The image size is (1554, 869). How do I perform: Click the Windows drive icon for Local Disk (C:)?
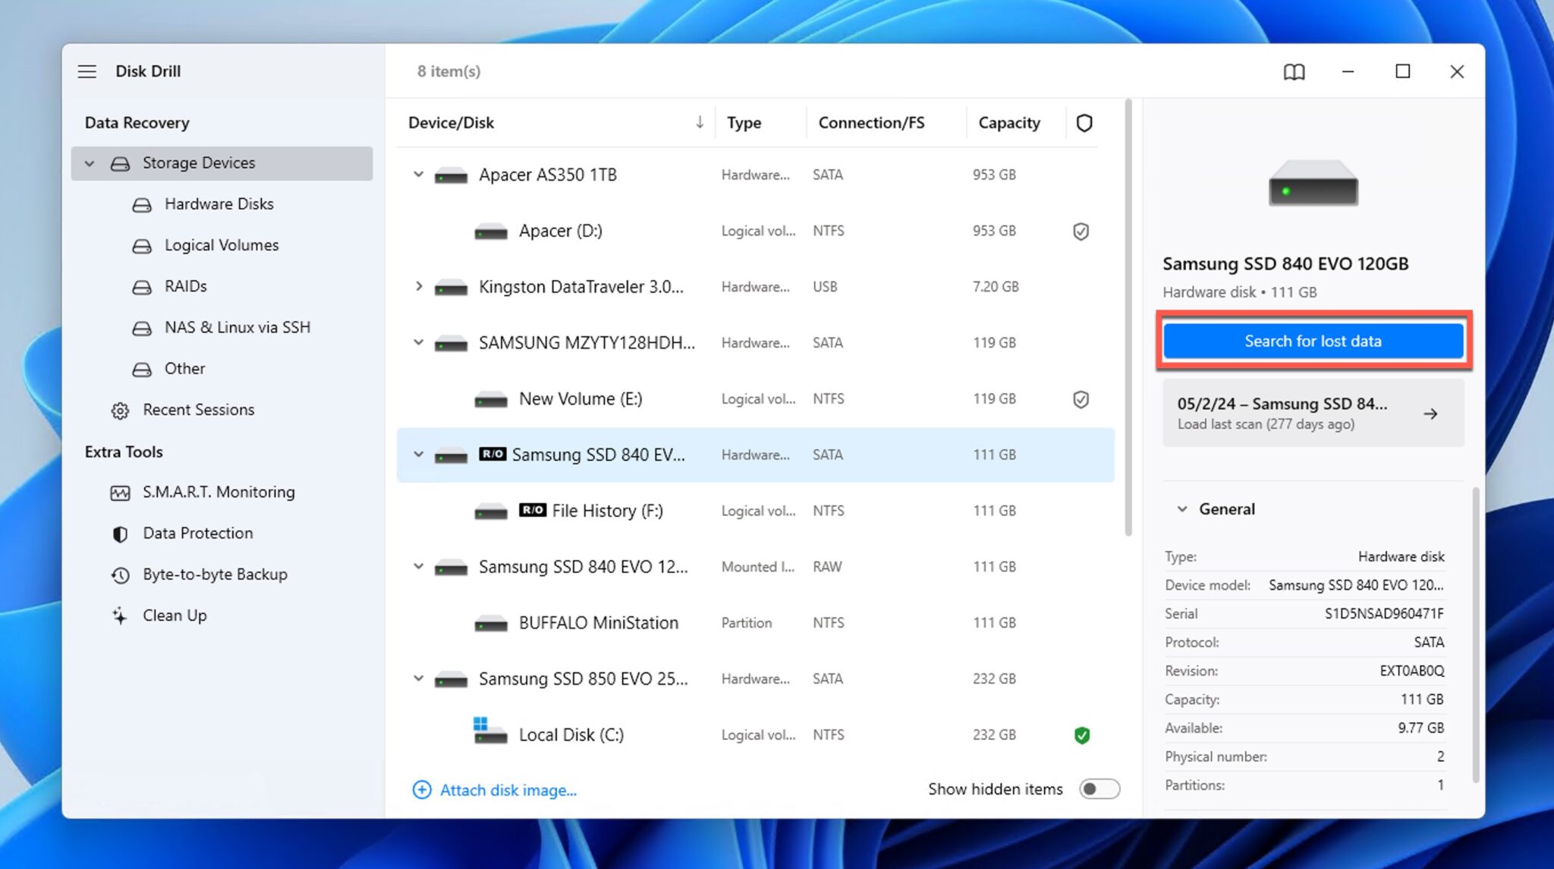(x=490, y=730)
